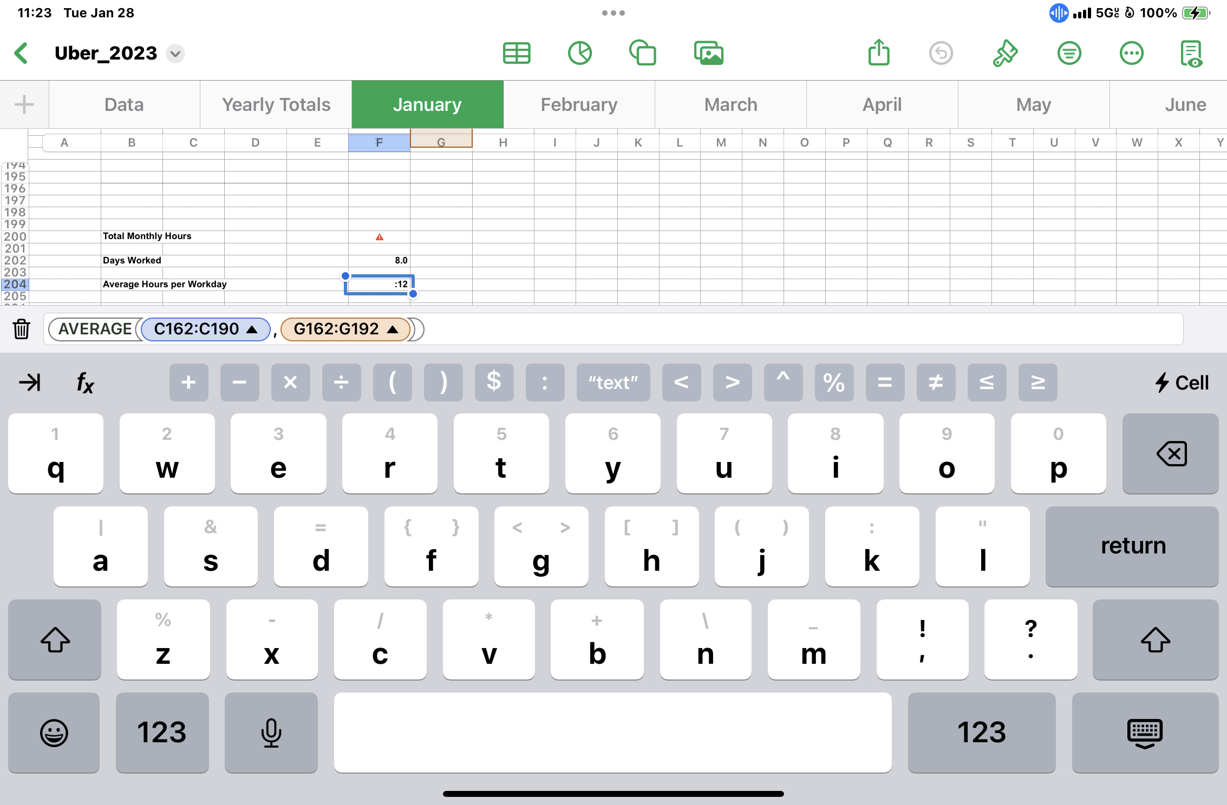Expand the G162:G192 reference options
The height and width of the screenshot is (805, 1227).
click(x=393, y=329)
